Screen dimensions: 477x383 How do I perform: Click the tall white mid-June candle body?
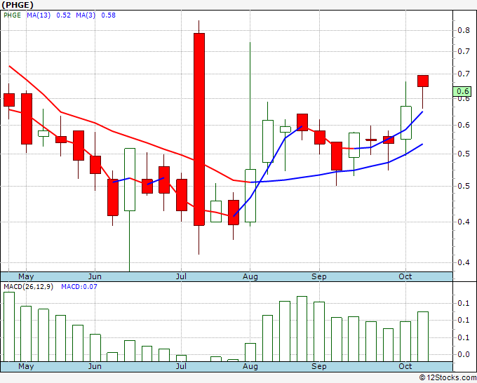pos(130,180)
